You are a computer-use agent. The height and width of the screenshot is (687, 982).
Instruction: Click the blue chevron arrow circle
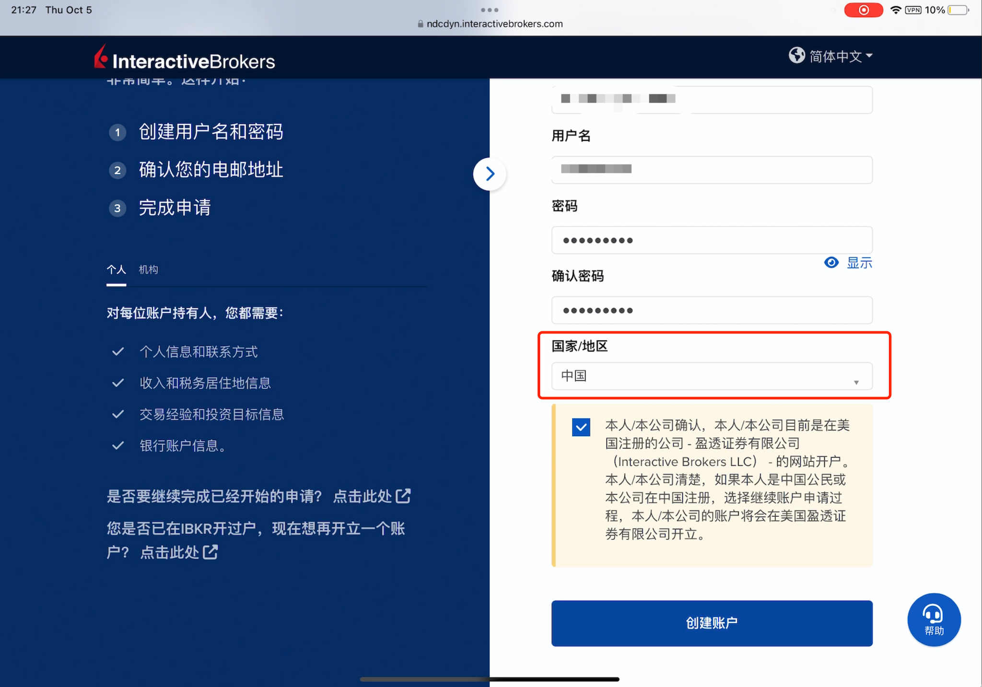tap(490, 174)
